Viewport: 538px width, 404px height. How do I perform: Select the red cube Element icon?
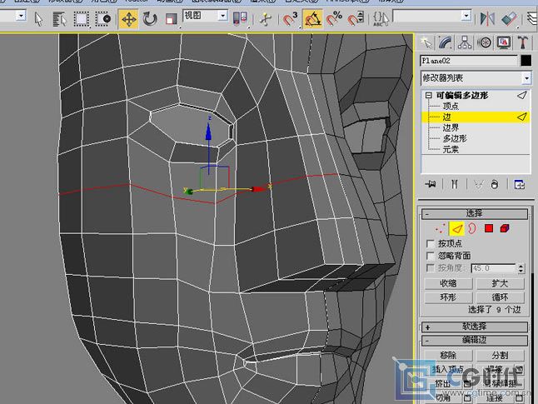(505, 228)
